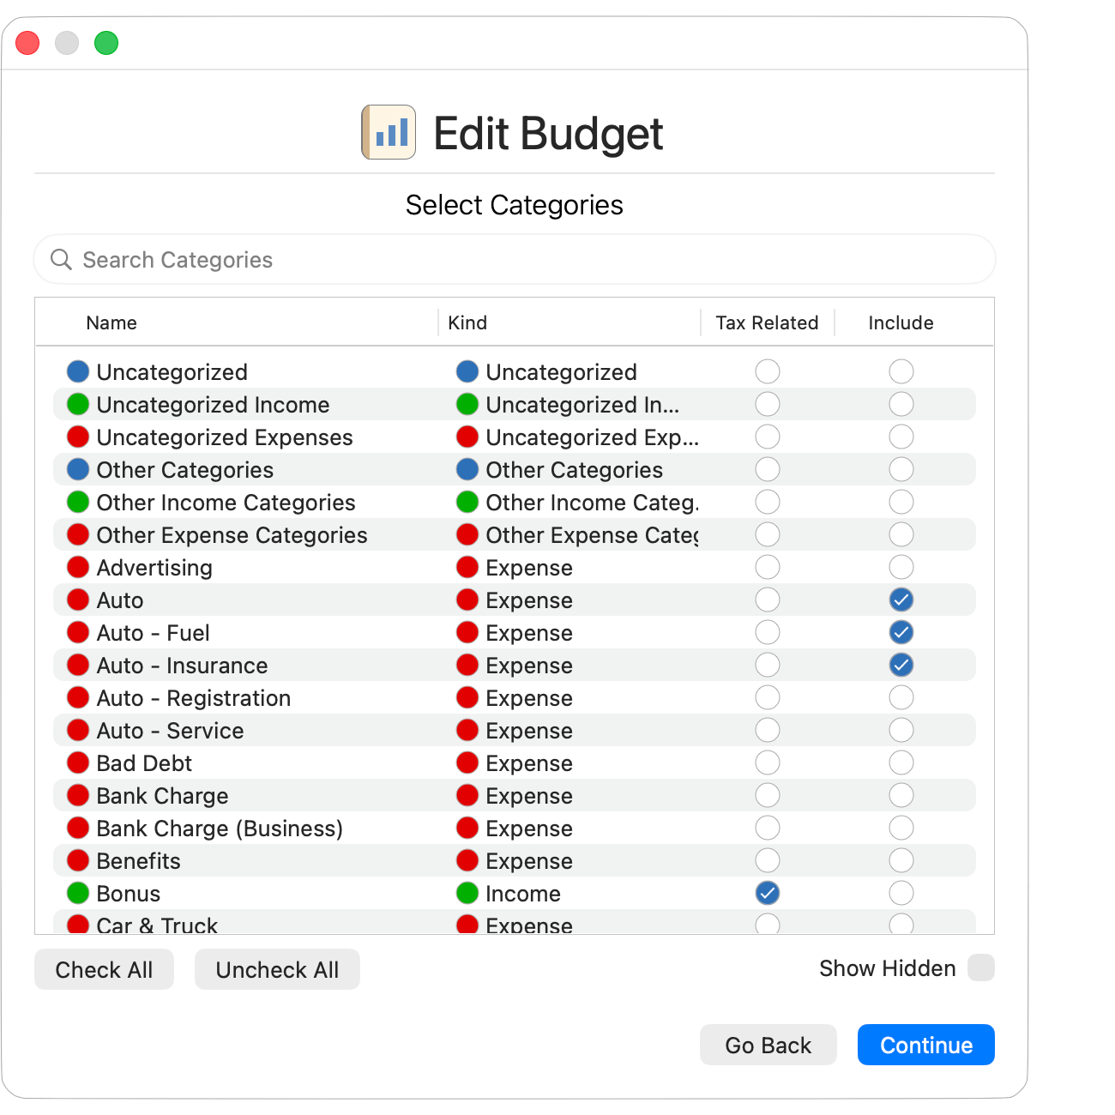This screenshot has width=1115, height=1115.
Task: Click the blue dot icon beside Uncategorized
Action: point(78,371)
